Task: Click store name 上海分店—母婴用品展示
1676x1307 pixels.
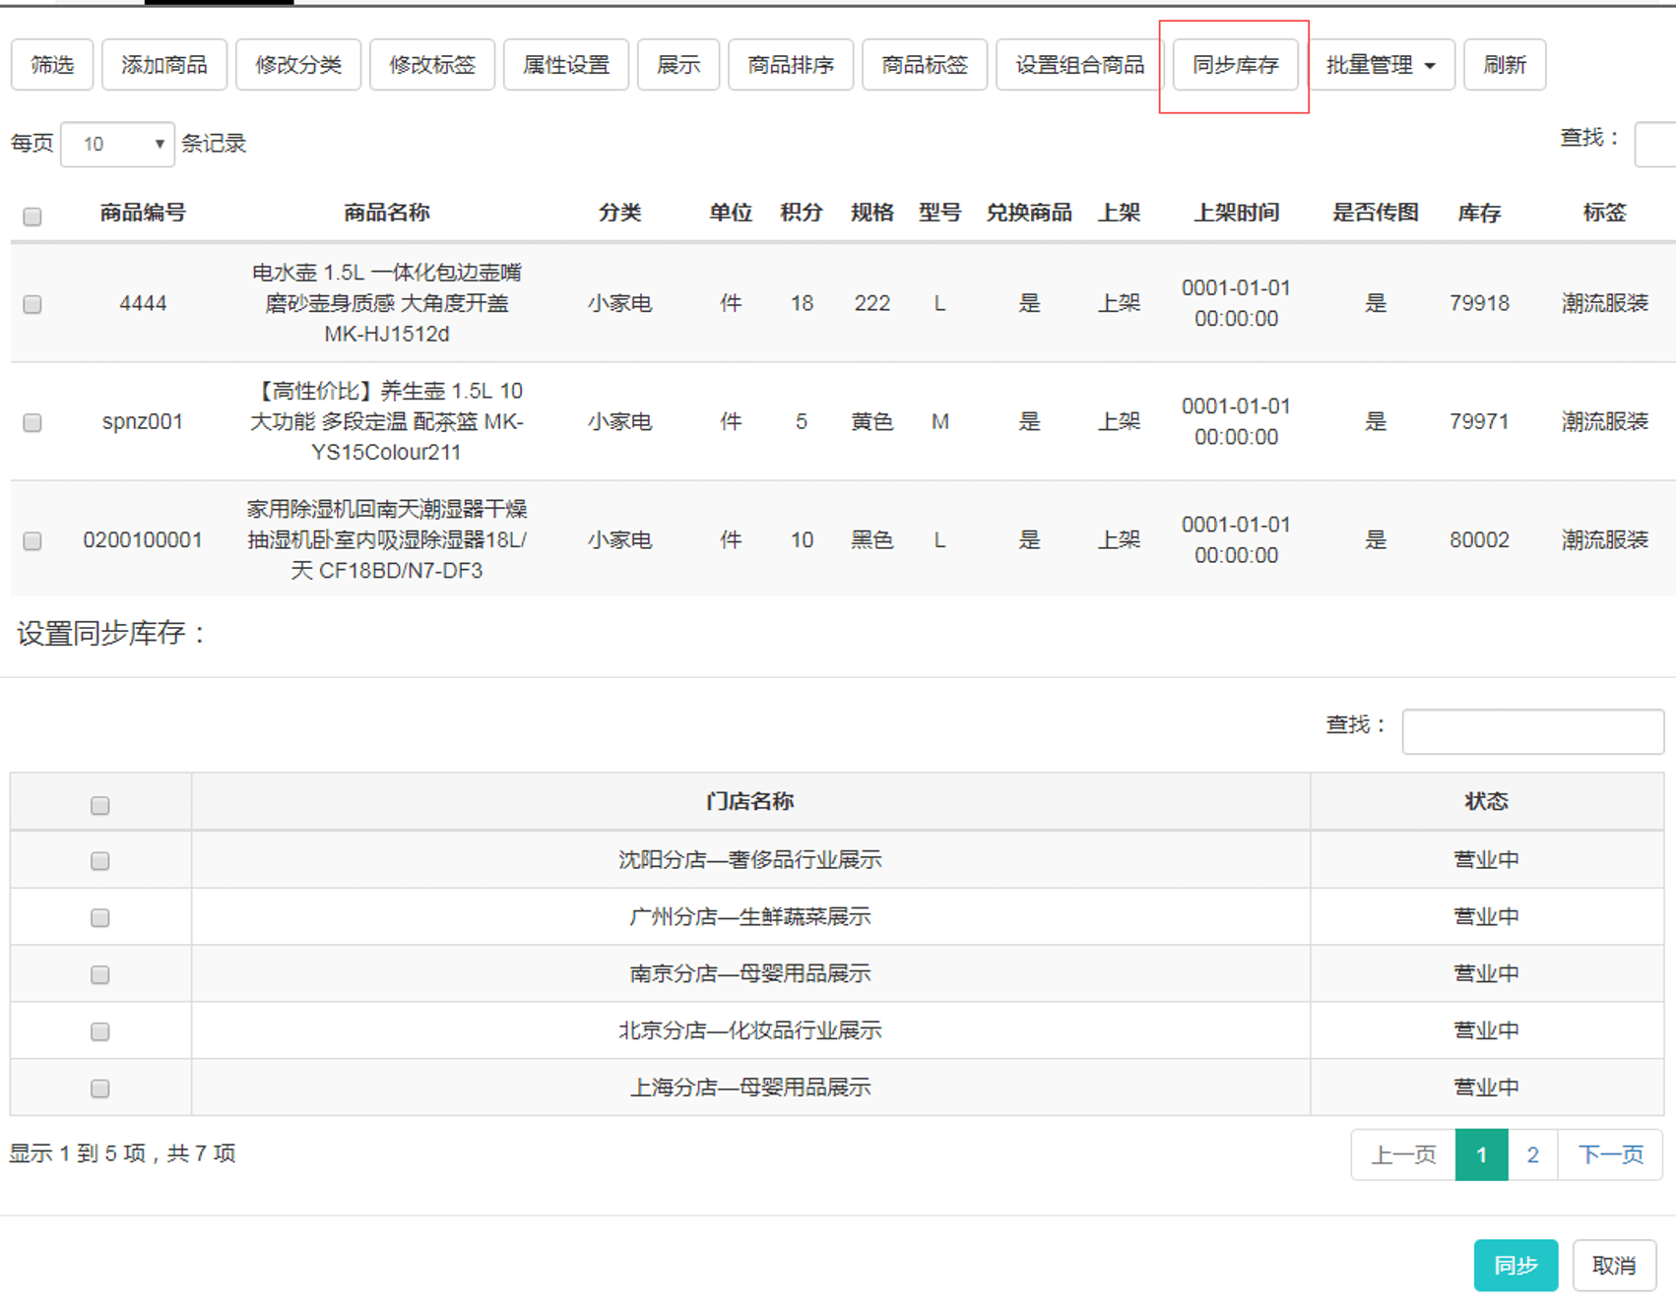Action: click(x=750, y=1088)
